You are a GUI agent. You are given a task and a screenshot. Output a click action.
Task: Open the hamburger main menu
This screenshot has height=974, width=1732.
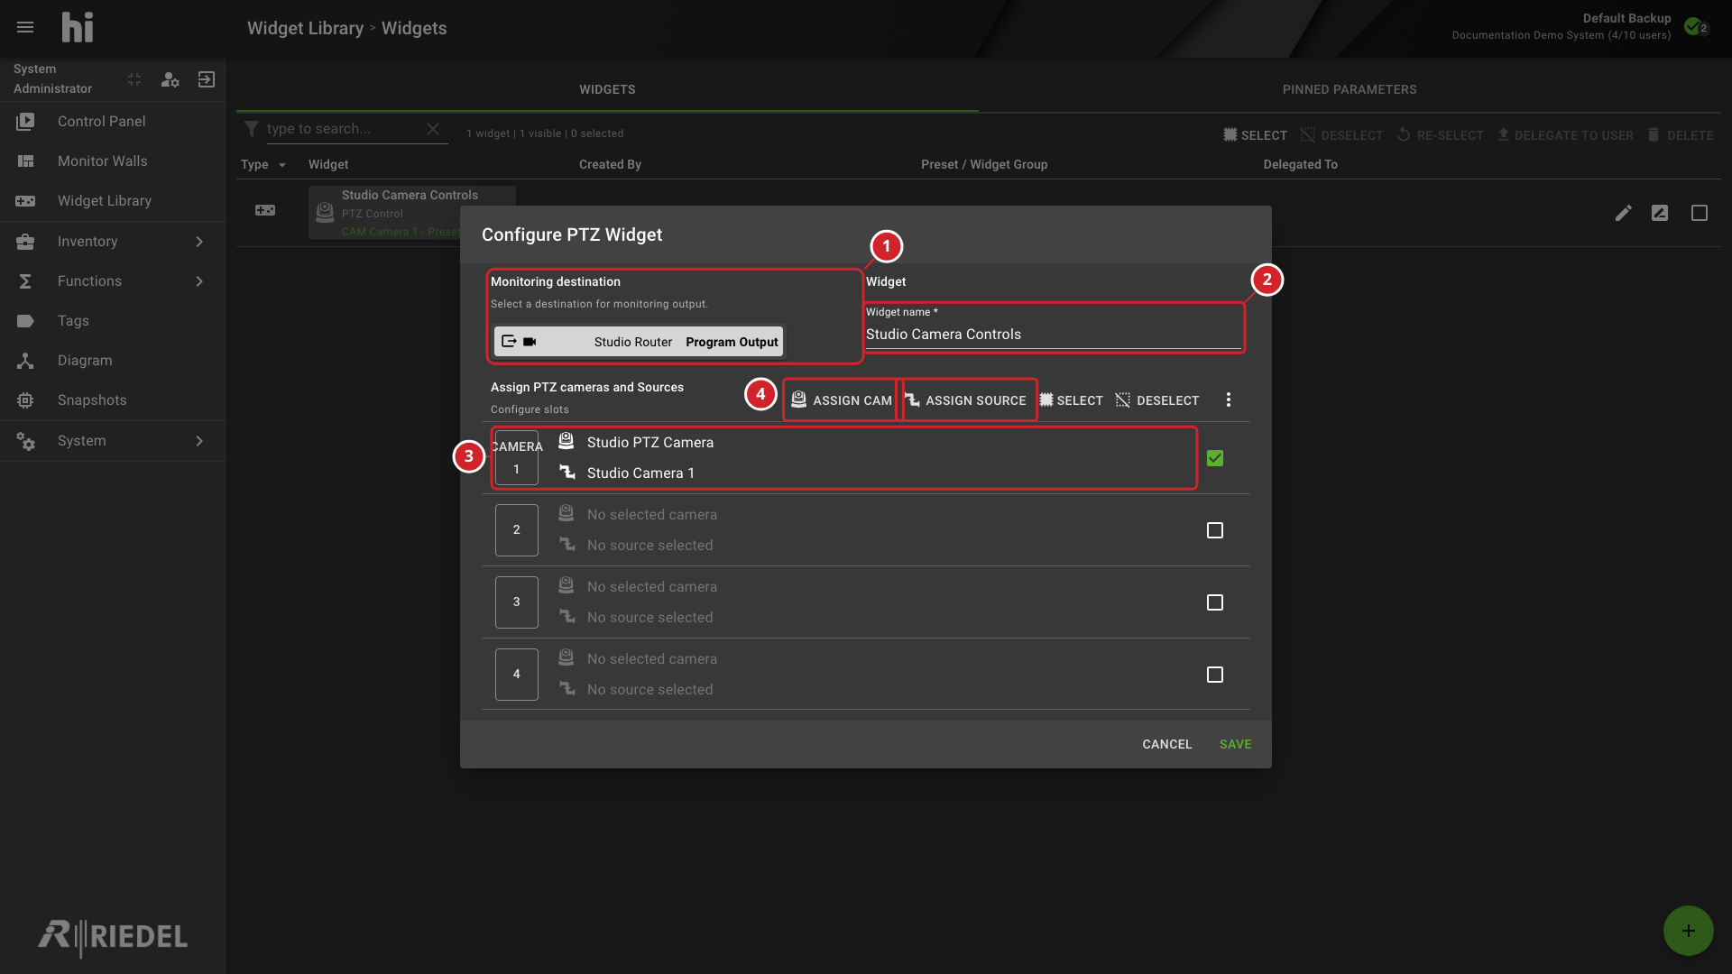[x=25, y=27]
